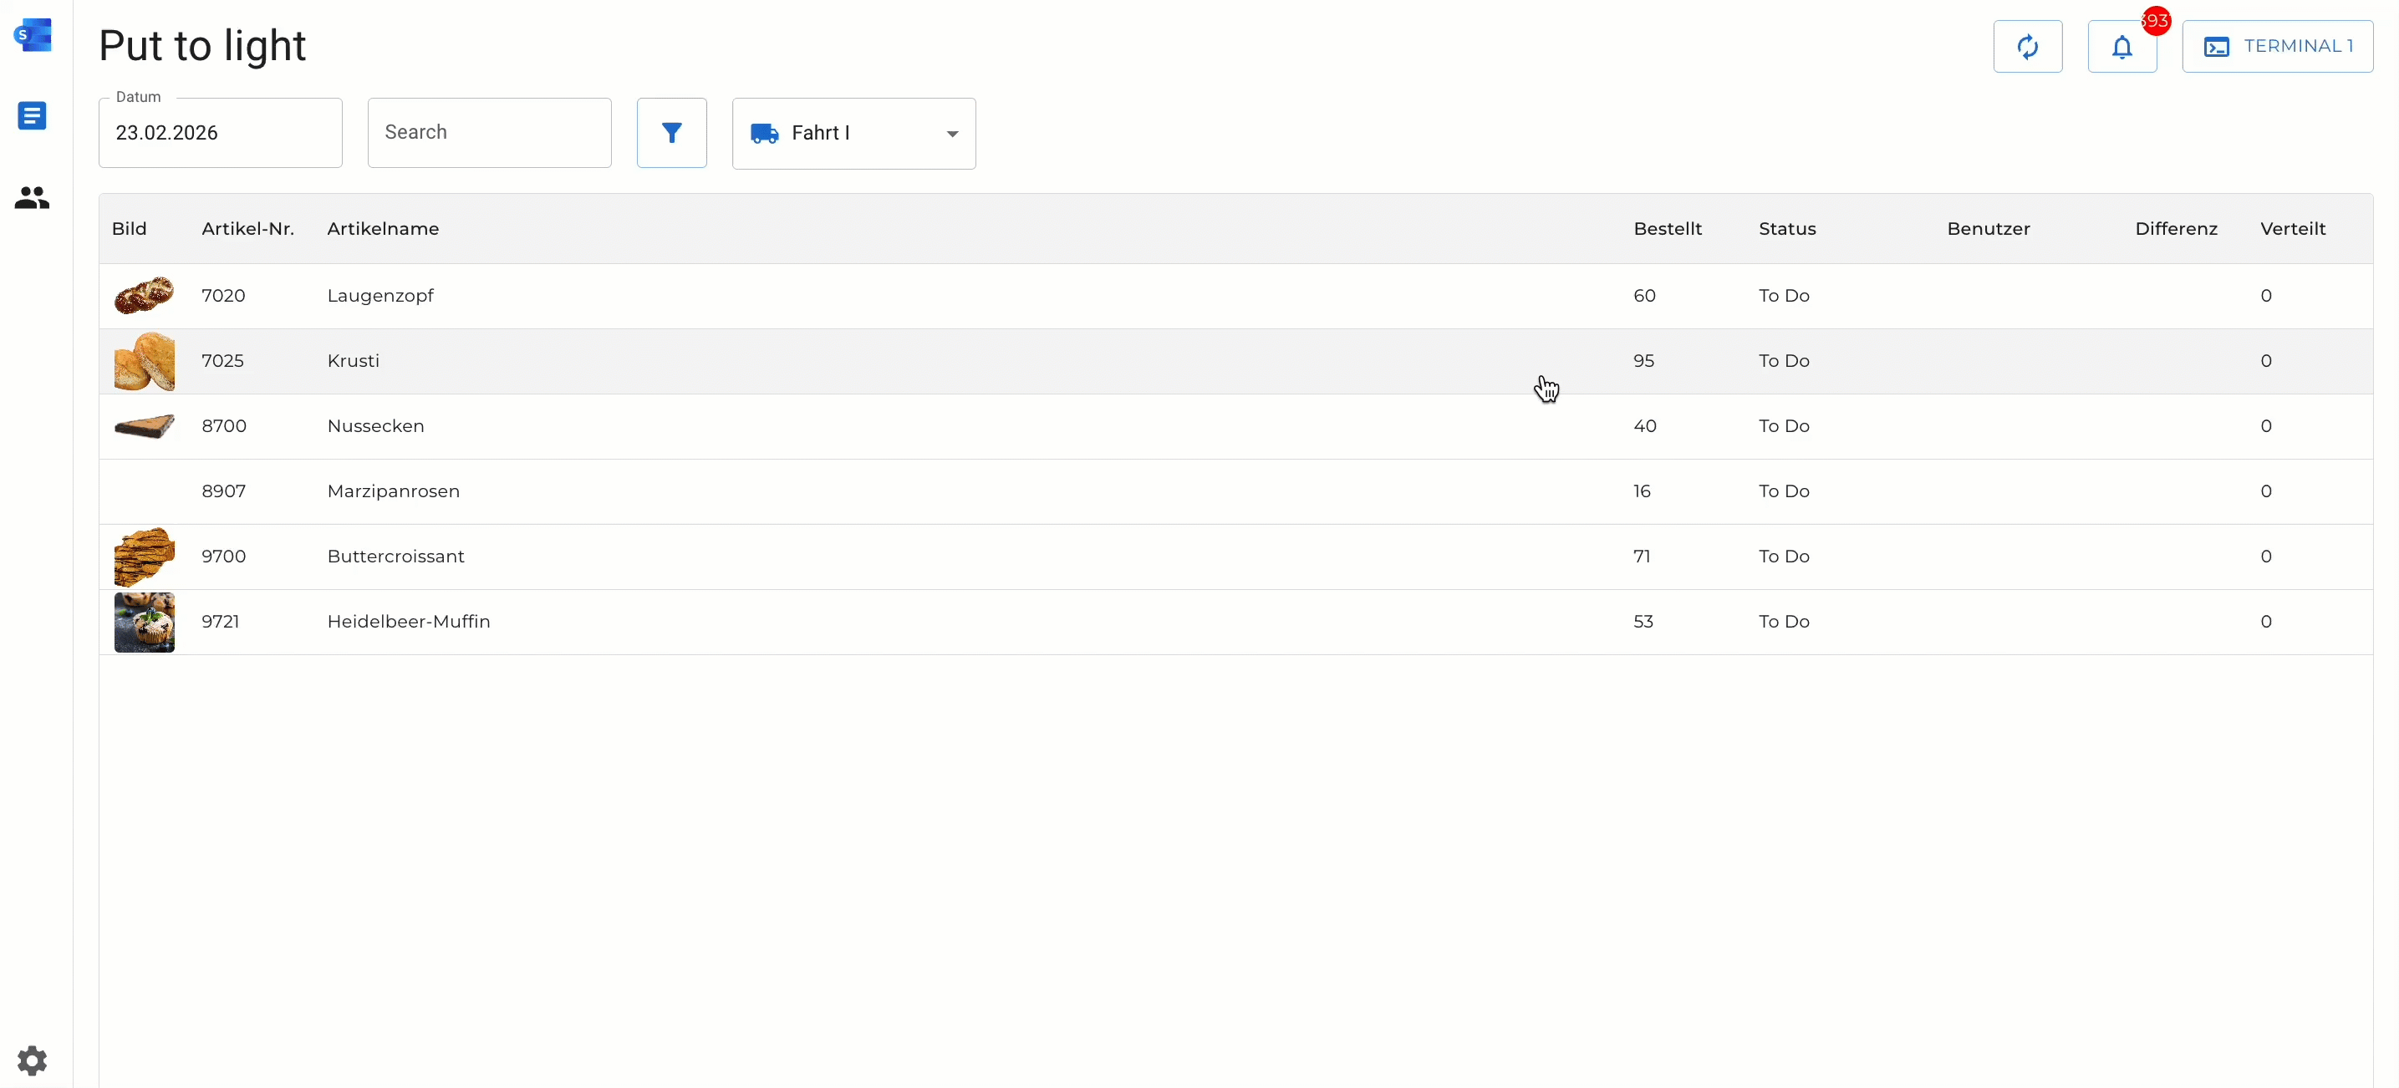Click the Krusti product thumbnail

(145, 361)
